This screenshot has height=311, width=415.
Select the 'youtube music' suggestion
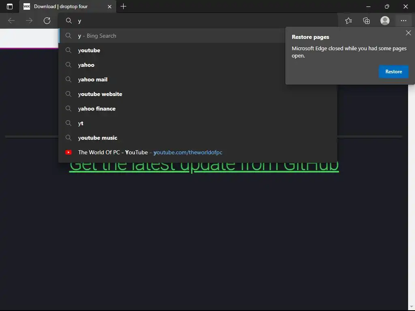(198, 138)
